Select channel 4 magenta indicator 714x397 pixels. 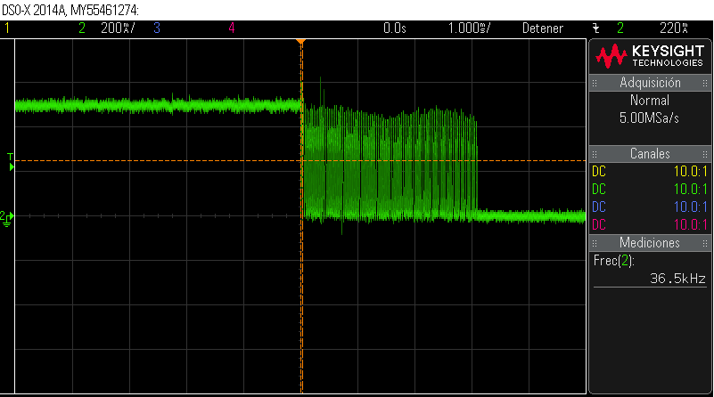232,28
